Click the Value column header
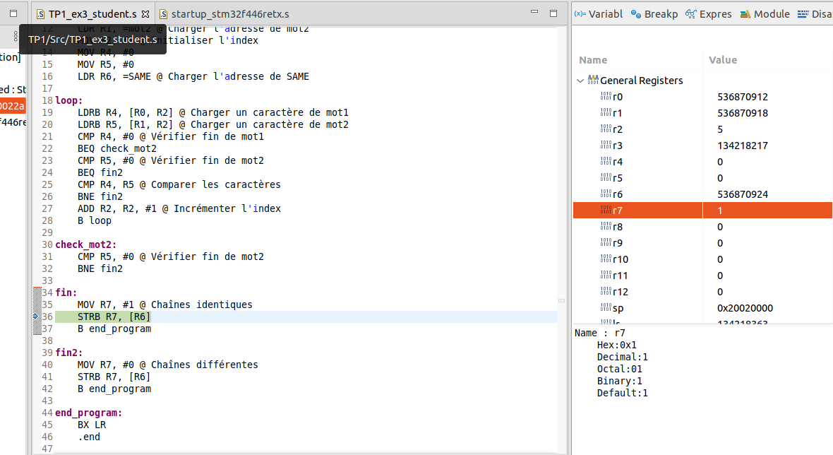Viewport: 833px width, 455px height. tap(724, 60)
